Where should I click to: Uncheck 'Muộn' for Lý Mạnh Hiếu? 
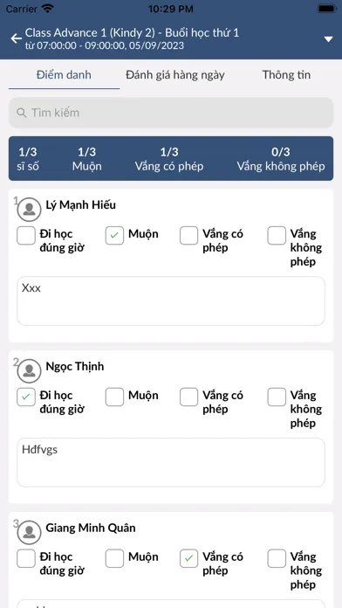114,236
